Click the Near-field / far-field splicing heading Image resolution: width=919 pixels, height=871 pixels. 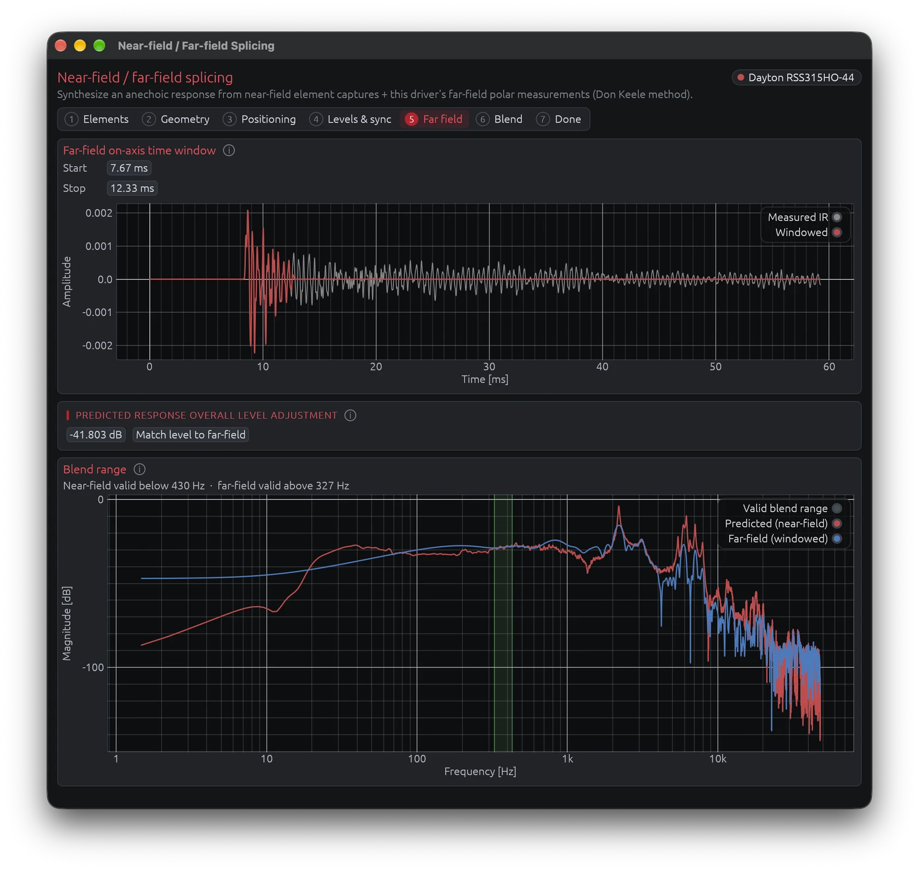[x=145, y=78]
